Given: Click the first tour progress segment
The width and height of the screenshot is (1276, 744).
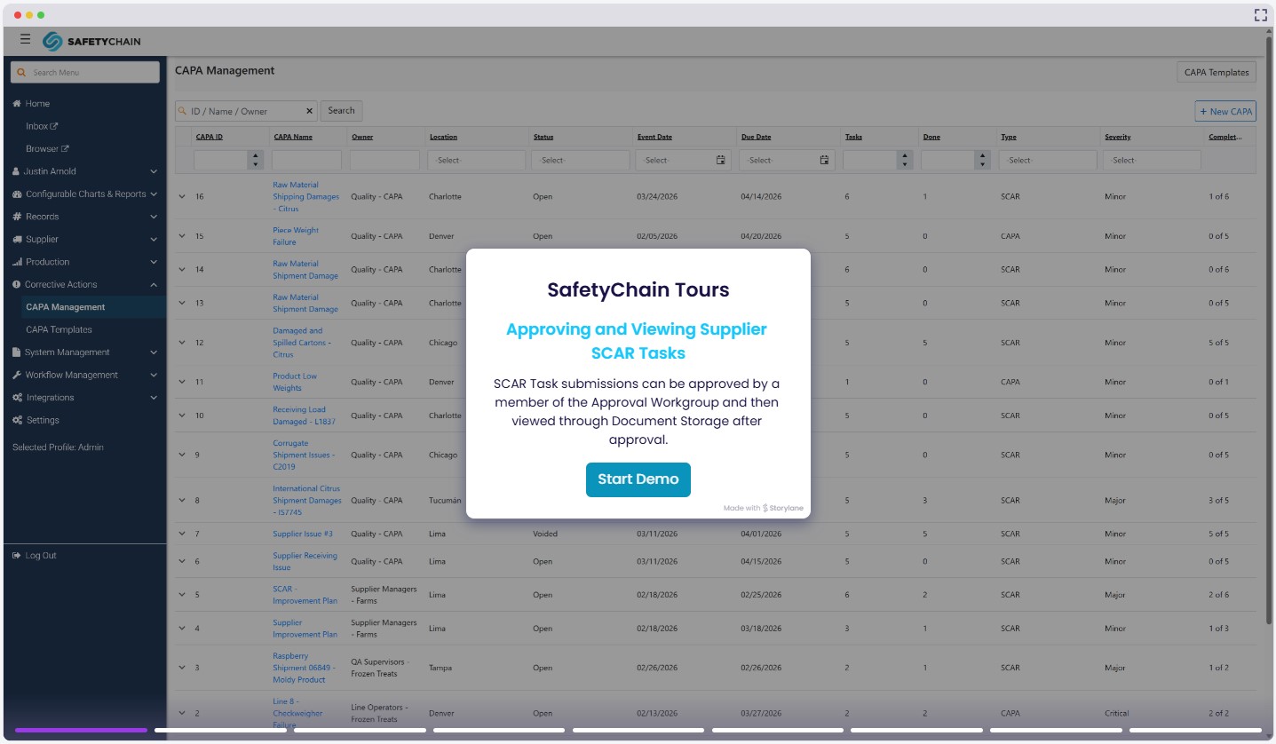Looking at the screenshot, I should pyautogui.click(x=81, y=731).
